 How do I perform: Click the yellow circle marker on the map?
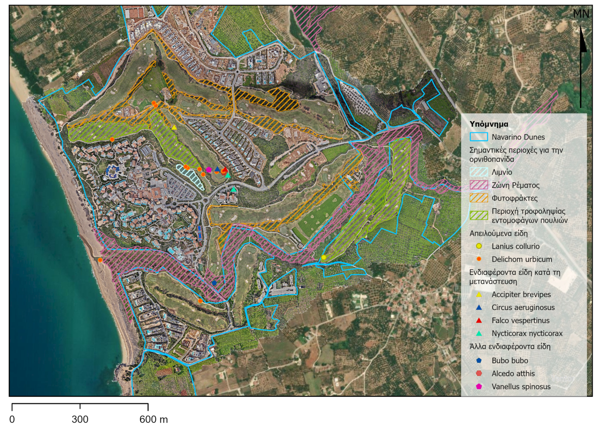point(324,257)
